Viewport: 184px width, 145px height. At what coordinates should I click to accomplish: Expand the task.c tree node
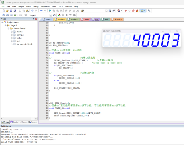[12, 38]
